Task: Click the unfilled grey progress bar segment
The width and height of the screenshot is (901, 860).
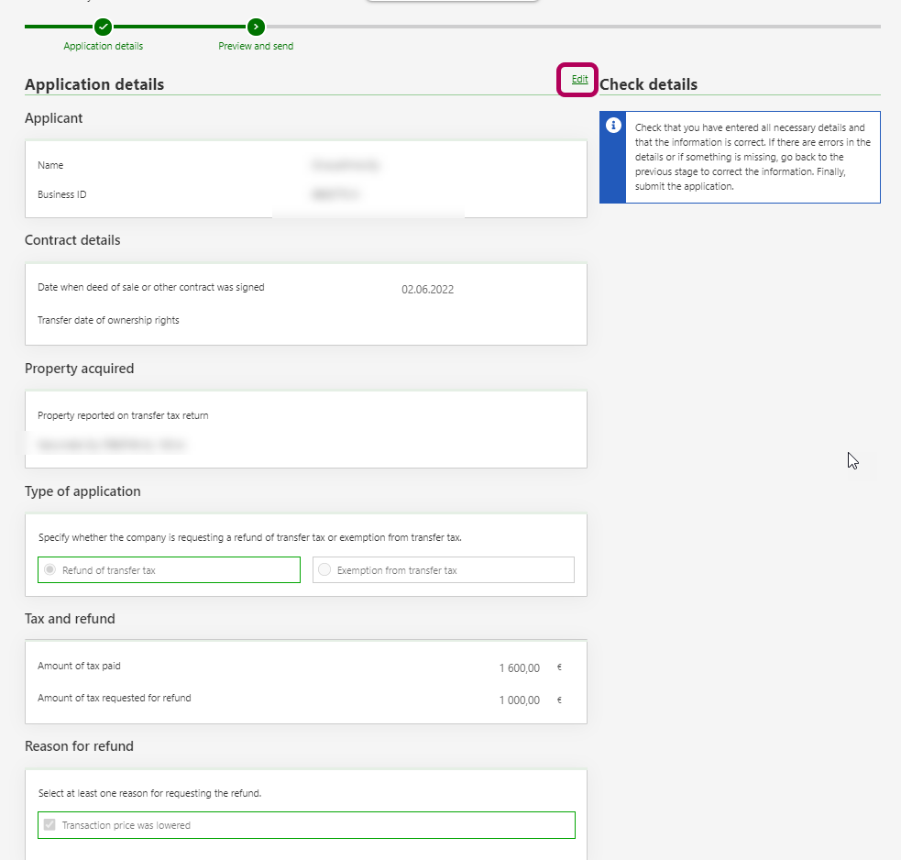Action: point(568,27)
